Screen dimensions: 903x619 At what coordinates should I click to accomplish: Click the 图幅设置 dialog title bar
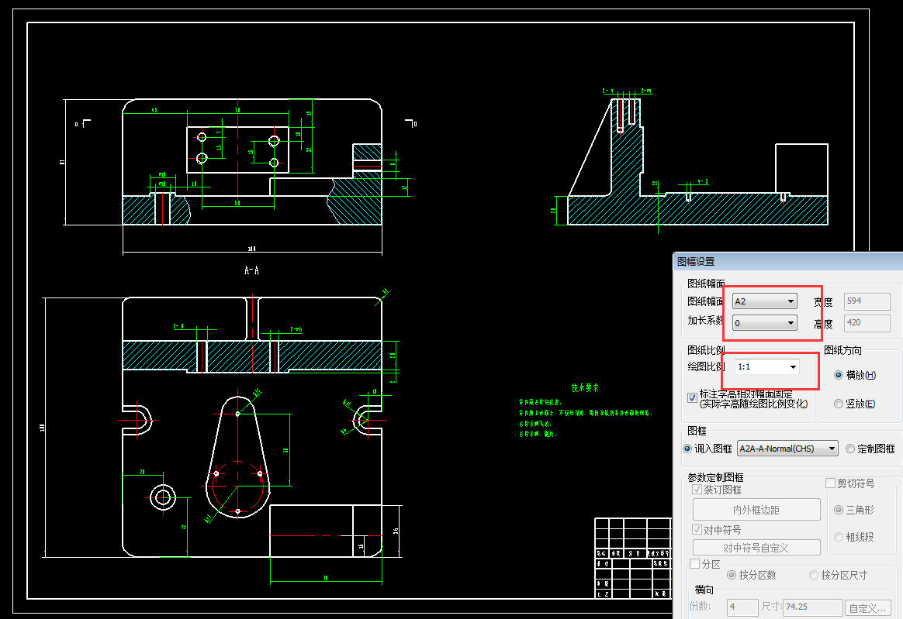[788, 262]
